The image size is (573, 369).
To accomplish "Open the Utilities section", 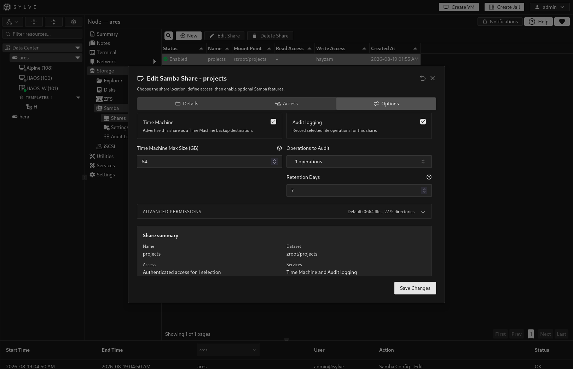I will point(102,156).
